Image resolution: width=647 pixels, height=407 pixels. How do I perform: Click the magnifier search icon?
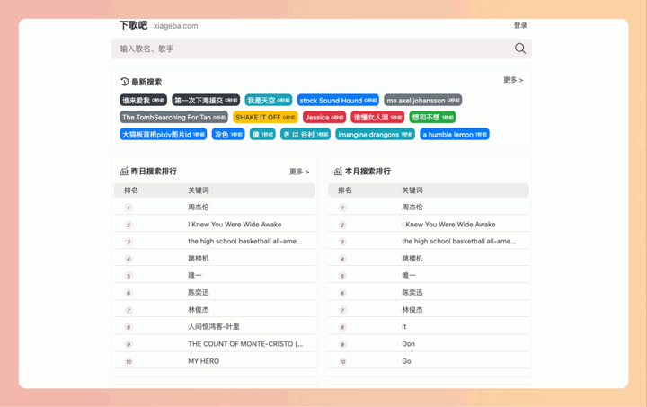point(520,49)
